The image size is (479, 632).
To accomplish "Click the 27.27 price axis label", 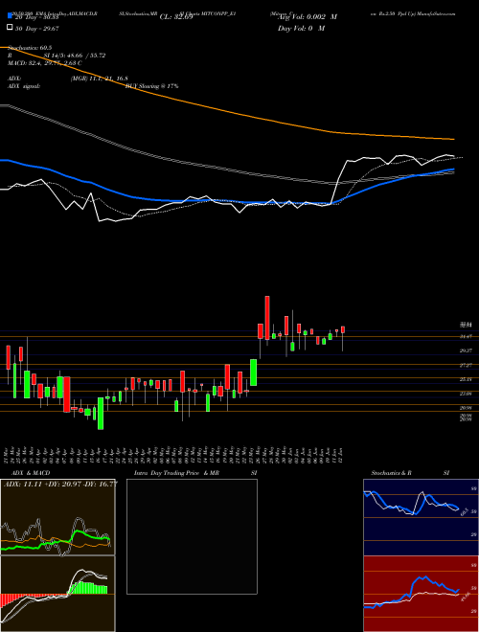I will pyautogui.click(x=466, y=365).
